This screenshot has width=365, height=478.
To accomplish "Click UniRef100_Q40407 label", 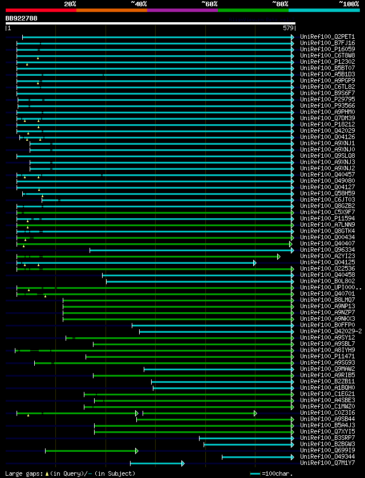I will pos(327,243).
